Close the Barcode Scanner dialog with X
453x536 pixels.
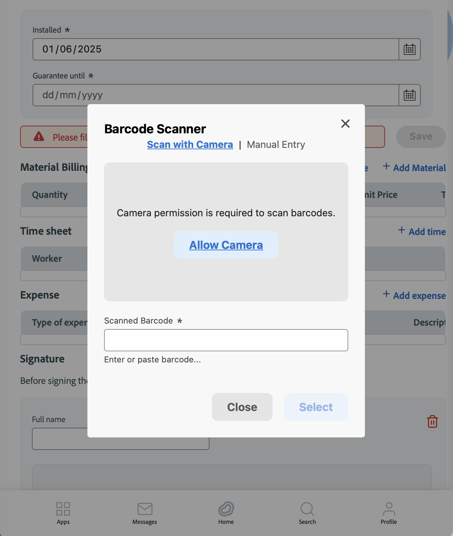[345, 124]
